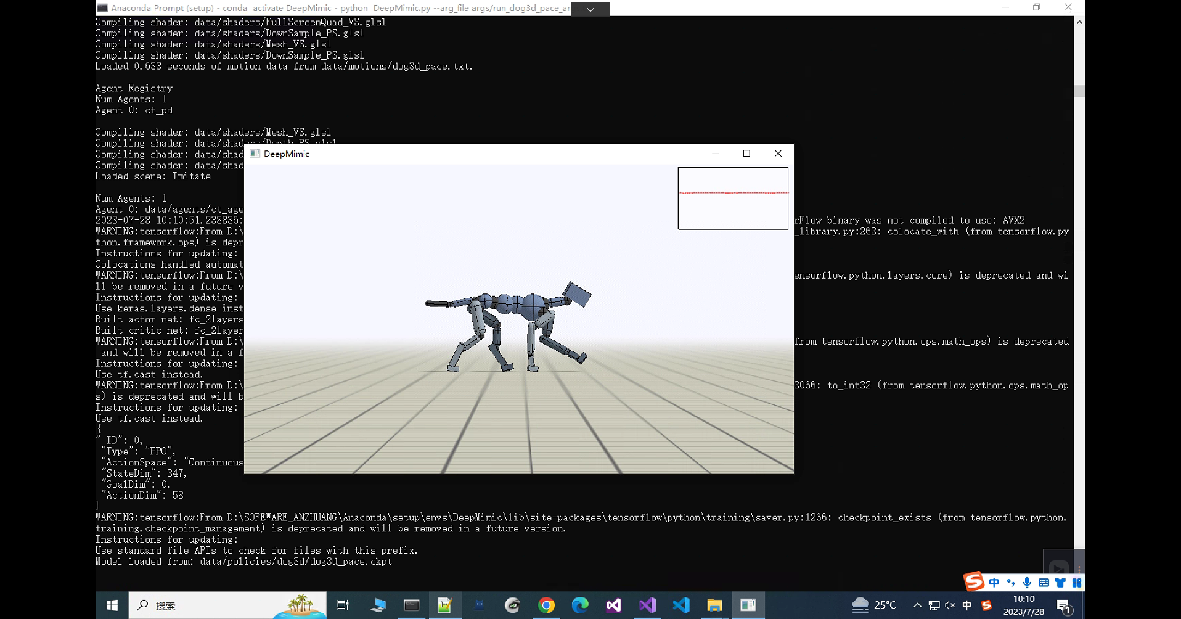Open File Explorer from the taskbar
The height and width of the screenshot is (619, 1181).
point(714,605)
